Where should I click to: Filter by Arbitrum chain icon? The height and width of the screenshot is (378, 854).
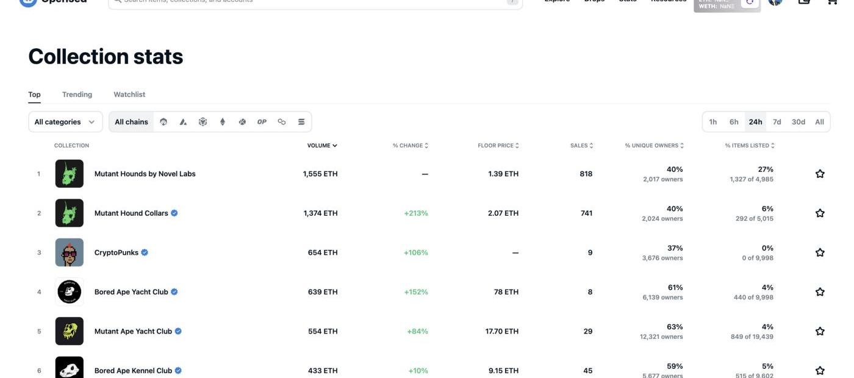click(x=163, y=122)
